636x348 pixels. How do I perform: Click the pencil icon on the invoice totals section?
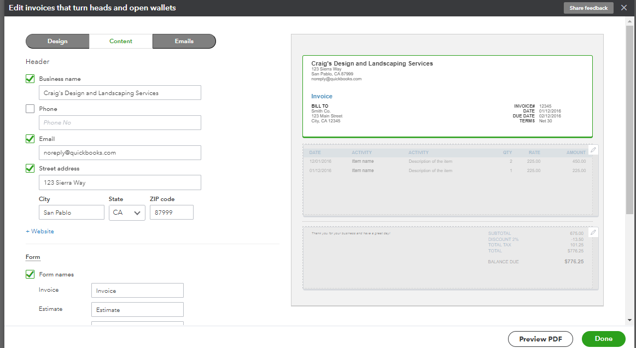tap(593, 232)
